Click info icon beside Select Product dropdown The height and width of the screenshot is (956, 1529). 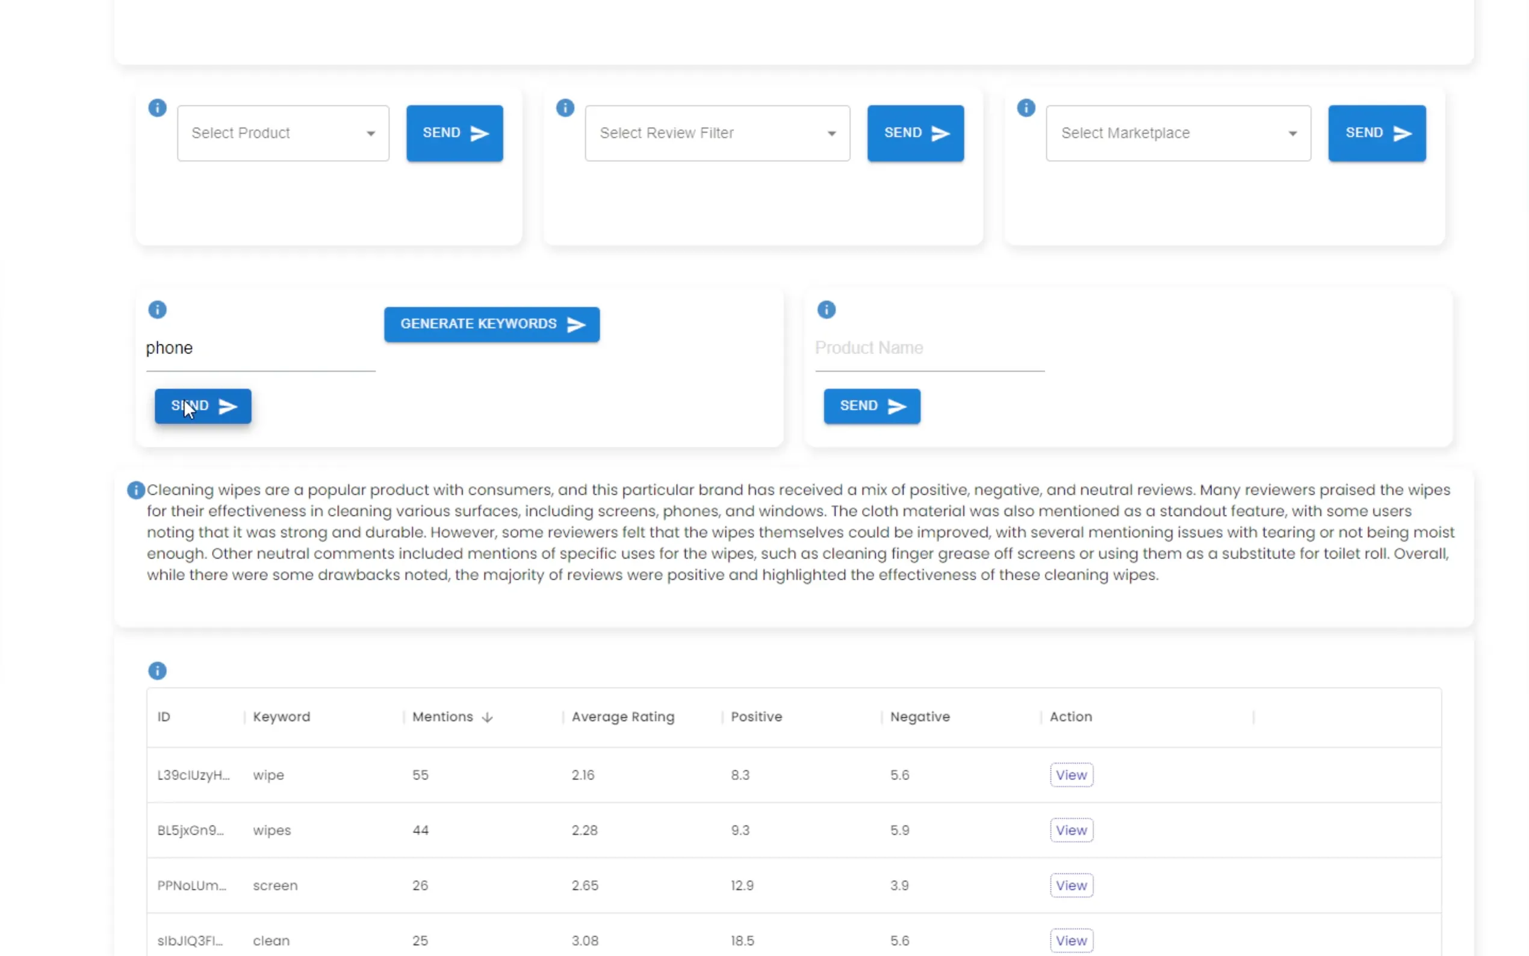tap(157, 108)
